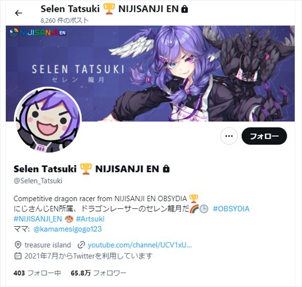This screenshot has height=287, width=302.
Task: Visit the @kamamesigogo123 profile mention
Action: point(68,229)
